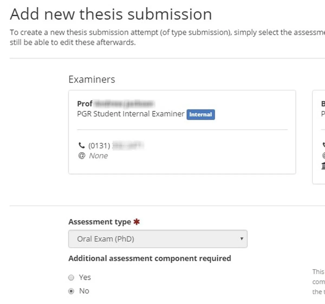Click the Examiners section heading
Image resolution: width=325 pixels, height=304 pixels.
click(92, 79)
